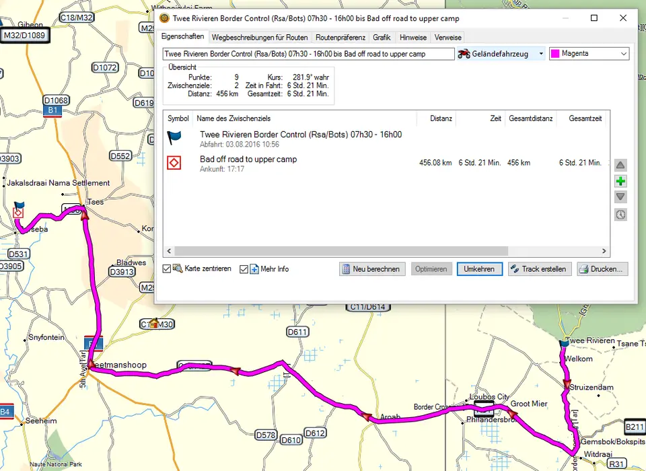
Task: Click the Ankunft: 17:17 text
Action: click(222, 169)
